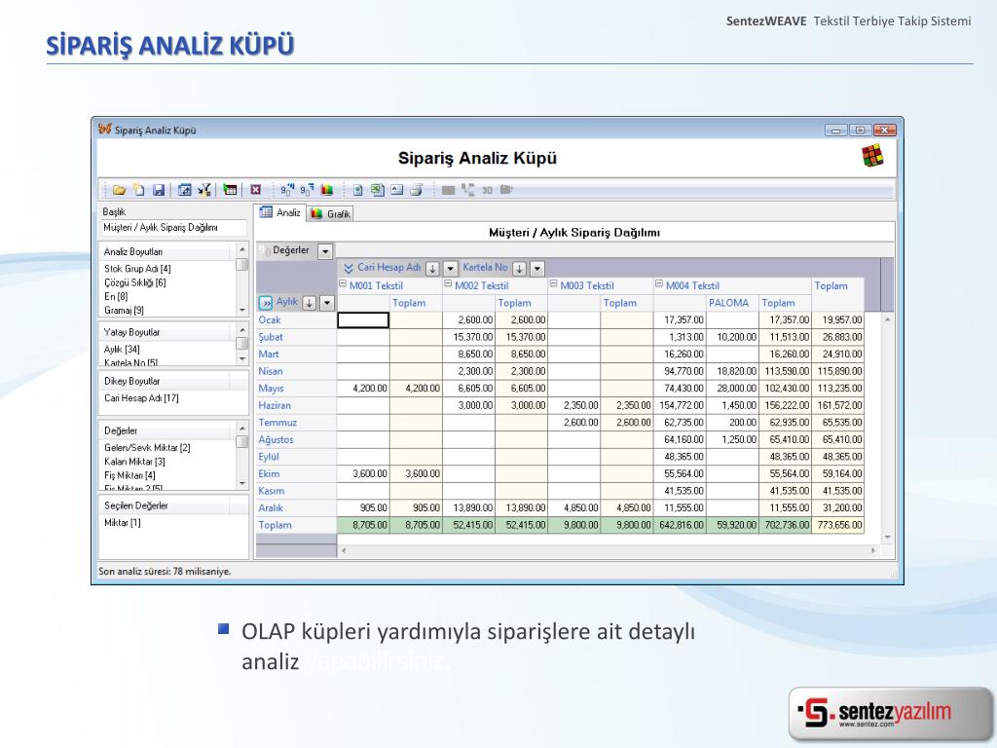Collapse the M001 Tekstil column group

click(343, 283)
